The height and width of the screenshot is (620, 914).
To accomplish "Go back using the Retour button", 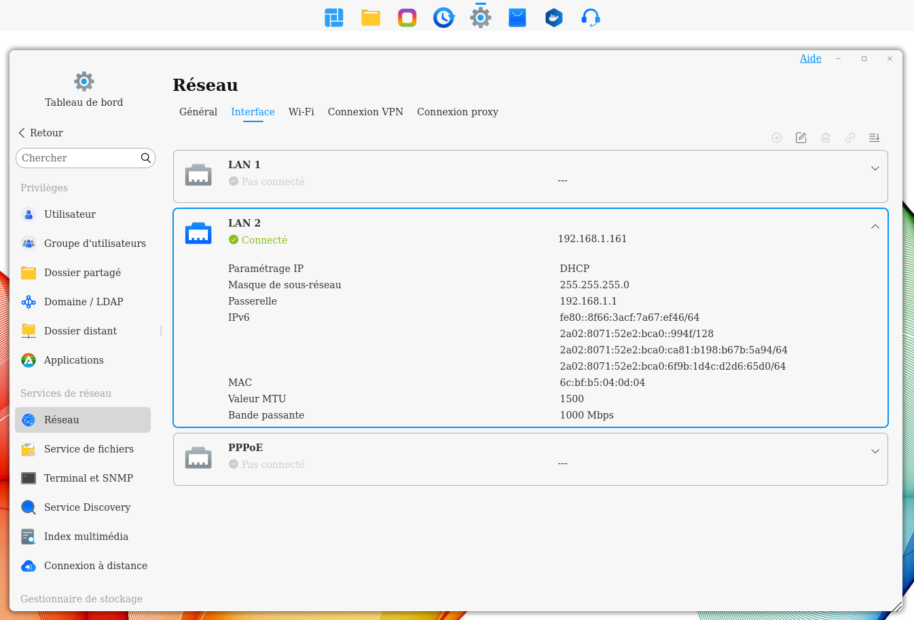I will 41,133.
